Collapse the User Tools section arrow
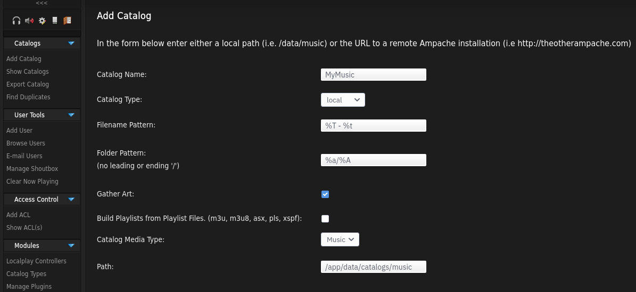This screenshot has width=636, height=292. (x=71, y=115)
